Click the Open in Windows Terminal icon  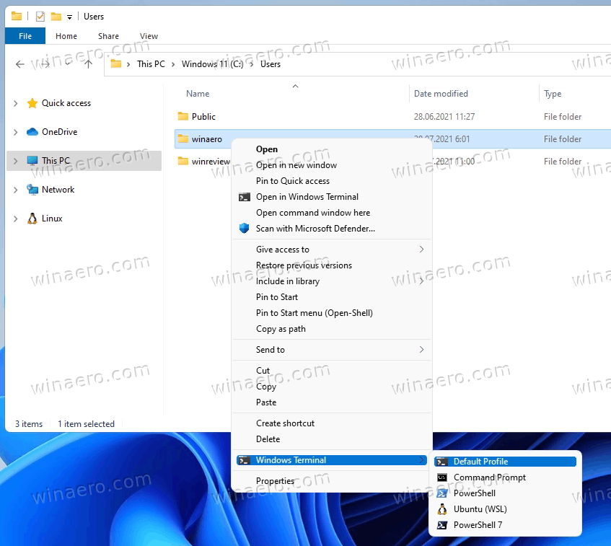pos(245,197)
